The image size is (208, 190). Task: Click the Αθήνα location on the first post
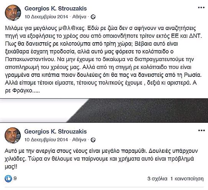point(79,17)
